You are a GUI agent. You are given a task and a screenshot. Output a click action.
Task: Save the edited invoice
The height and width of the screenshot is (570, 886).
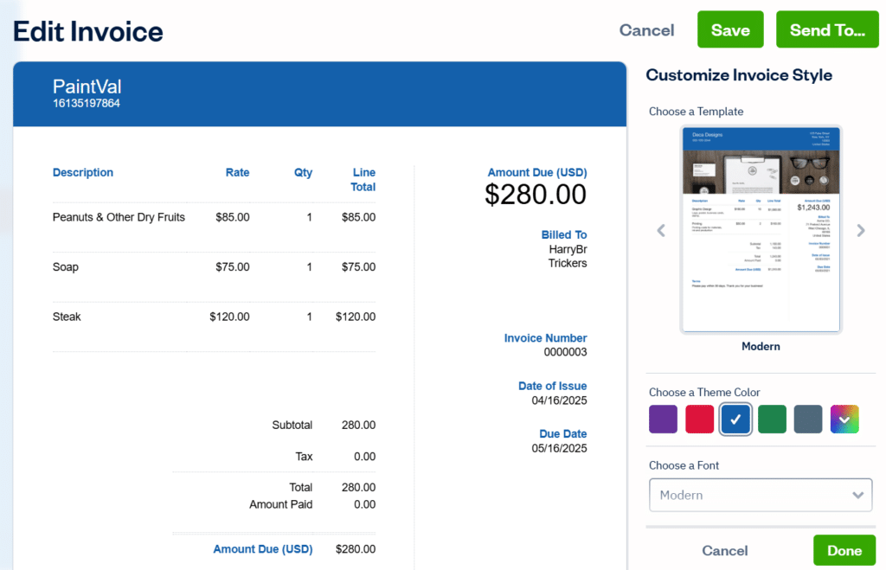730,29
